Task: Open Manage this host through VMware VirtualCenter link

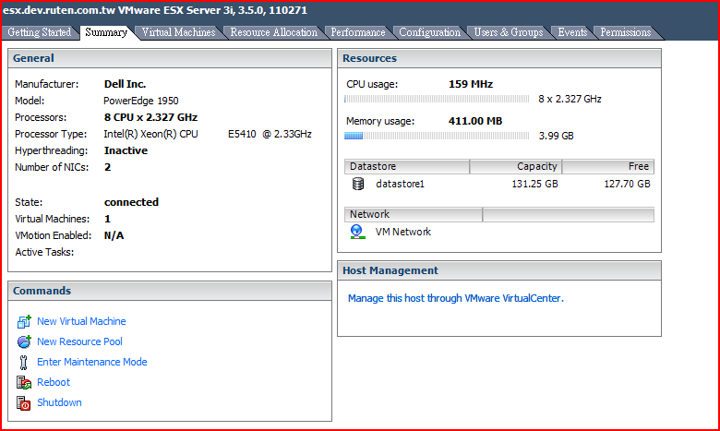Action: pos(455,298)
